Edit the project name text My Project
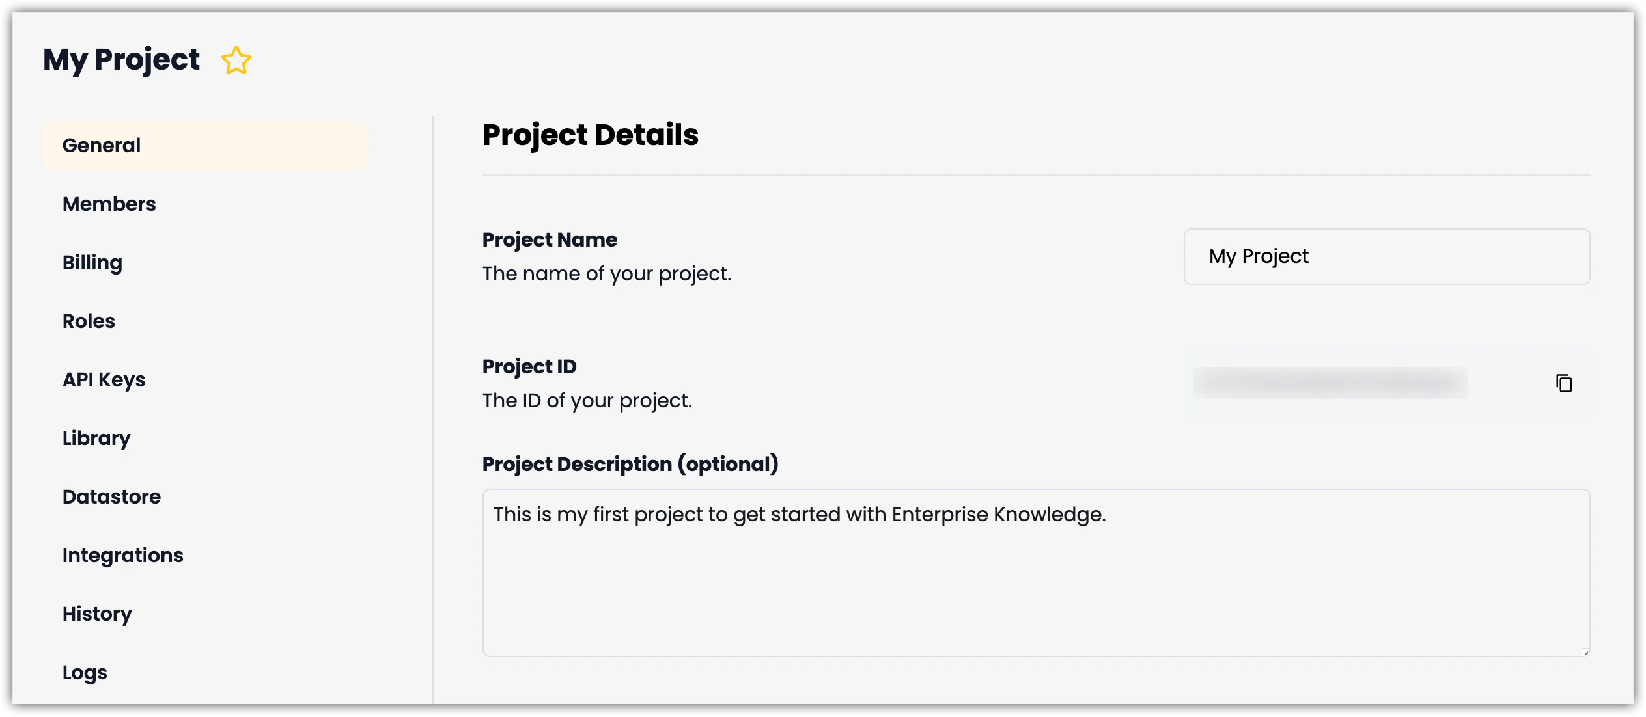1646x717 pixels. click(1258, 256)
